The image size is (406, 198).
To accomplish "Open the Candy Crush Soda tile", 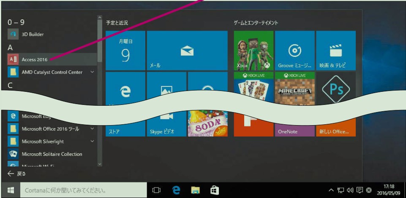I will click(208, 123).
